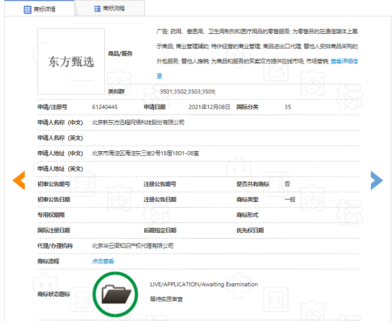Select the 申请人地址 (中文) label
The height and width of the screenshot is (322, 392).
pos(60,153)
